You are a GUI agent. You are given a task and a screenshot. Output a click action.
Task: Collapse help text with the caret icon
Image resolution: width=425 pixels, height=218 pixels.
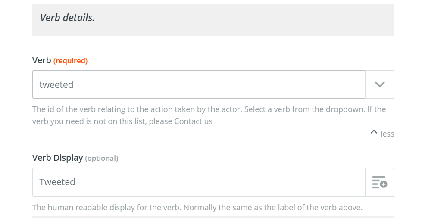click(x=374, y=132)
